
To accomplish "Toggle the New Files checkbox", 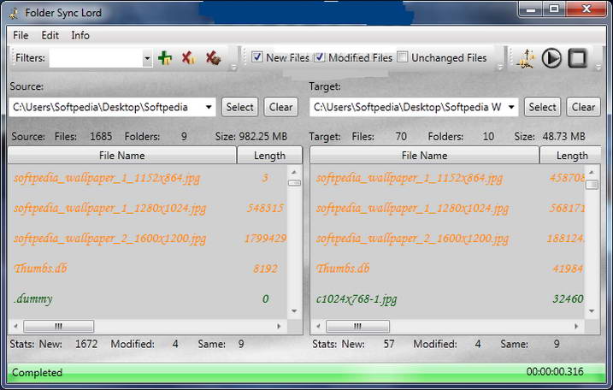I will (256, 57).
